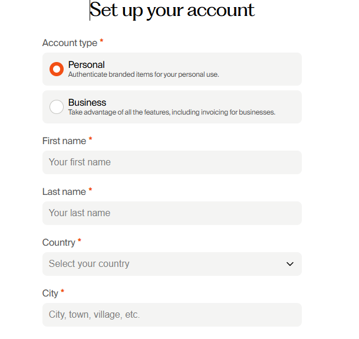
Task: Focus the Your first name input field
Action: tap(172, 162)
